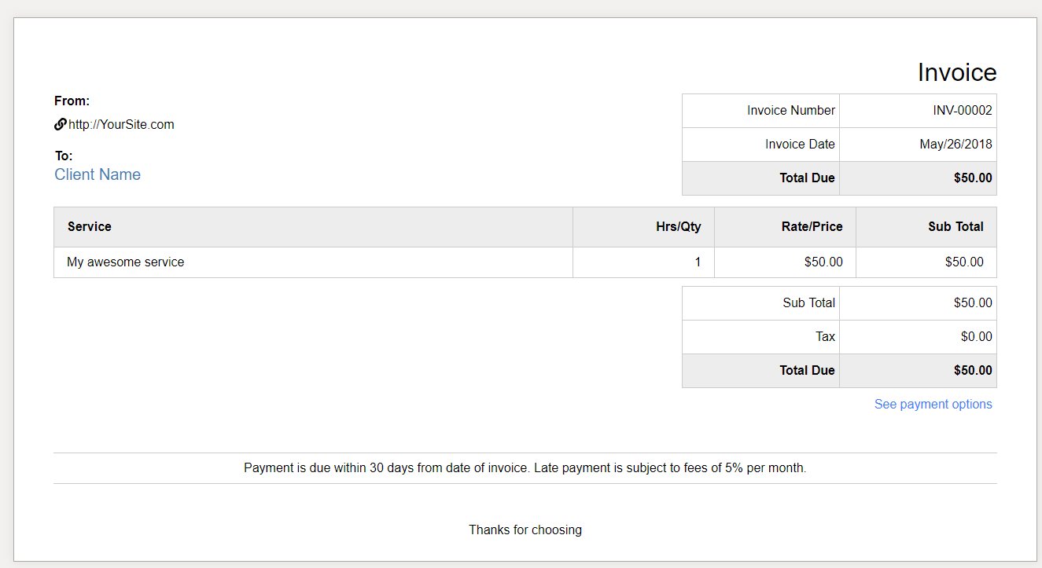Click the Invoice heading title
Image resolution: width=1042 pixels, height=568 pixels.
[956, 72]
